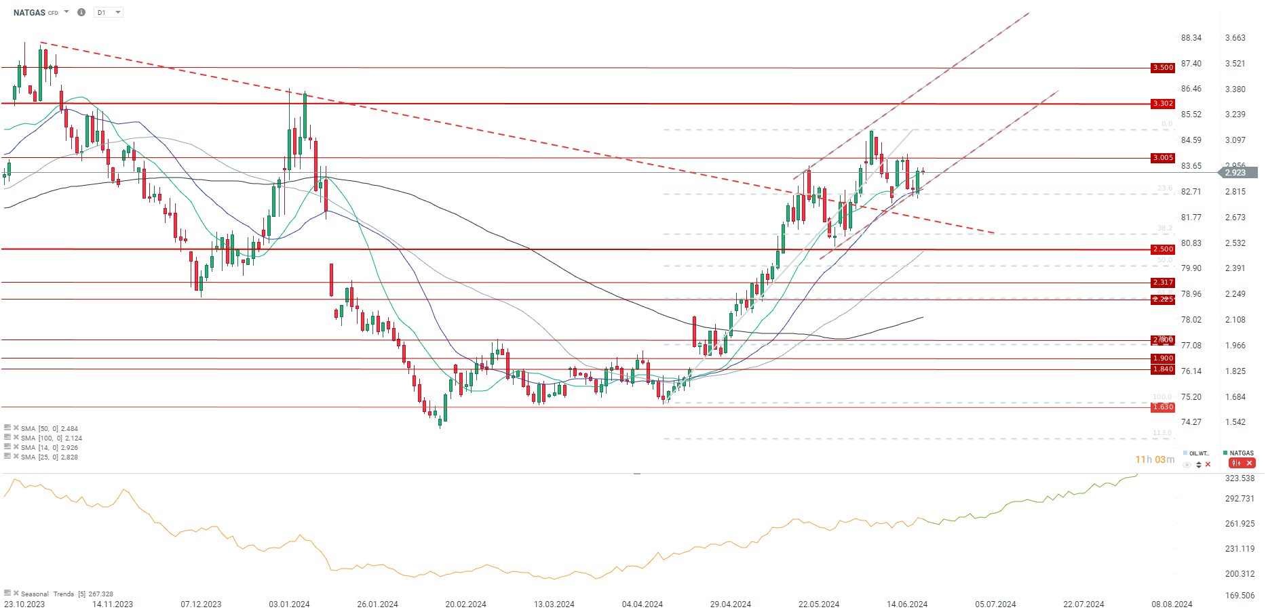Click the OIL.WTI scale up-down arrows

(x=1199, y=464)
